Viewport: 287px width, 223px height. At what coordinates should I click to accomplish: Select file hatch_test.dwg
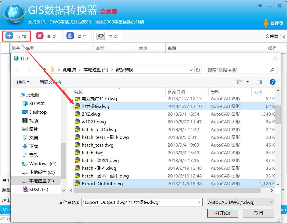[x=174, y=145]
